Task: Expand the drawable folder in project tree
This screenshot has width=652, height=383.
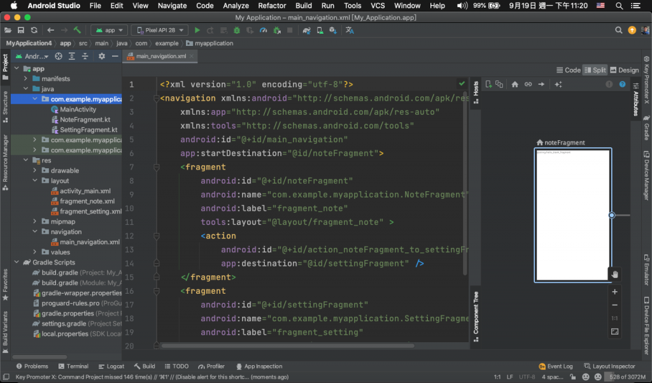Action: click(35, 171)
